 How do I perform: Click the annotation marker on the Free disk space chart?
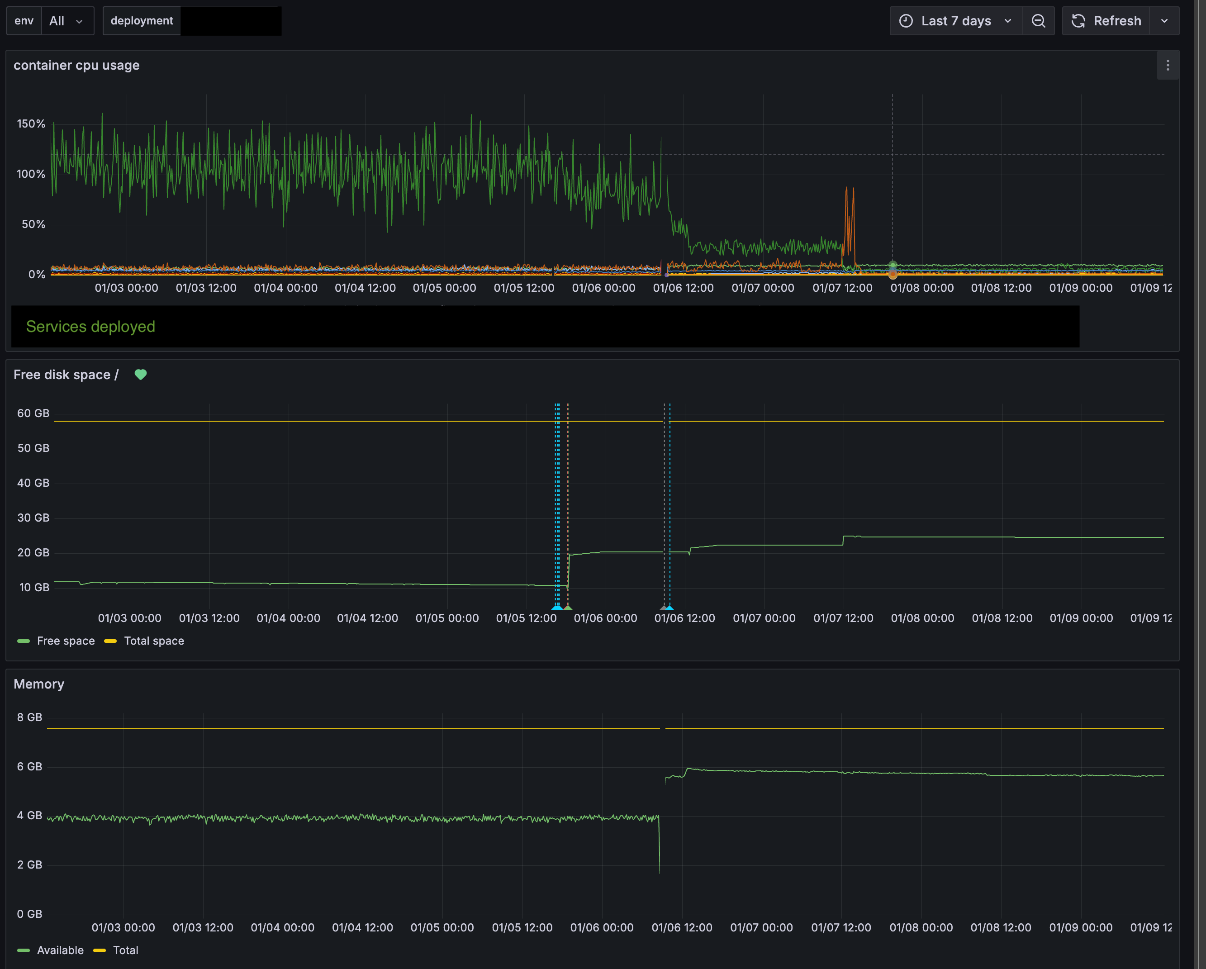coord(557,607)
